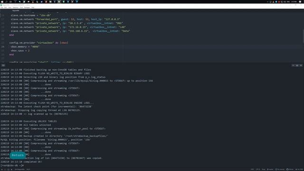The width and height of the screenshot is (304, 171).
Task: Change UTF-8 encoding in status bar
Action: (x=258, y=170)
